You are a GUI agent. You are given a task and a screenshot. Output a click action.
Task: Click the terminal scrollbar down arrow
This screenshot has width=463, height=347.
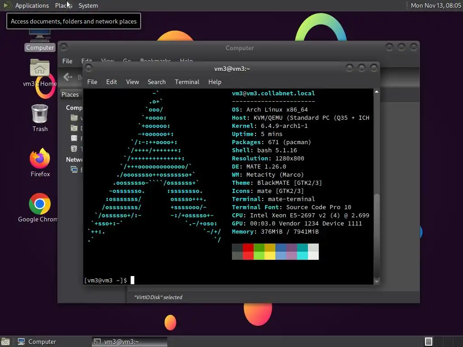[x=377, y=281]
